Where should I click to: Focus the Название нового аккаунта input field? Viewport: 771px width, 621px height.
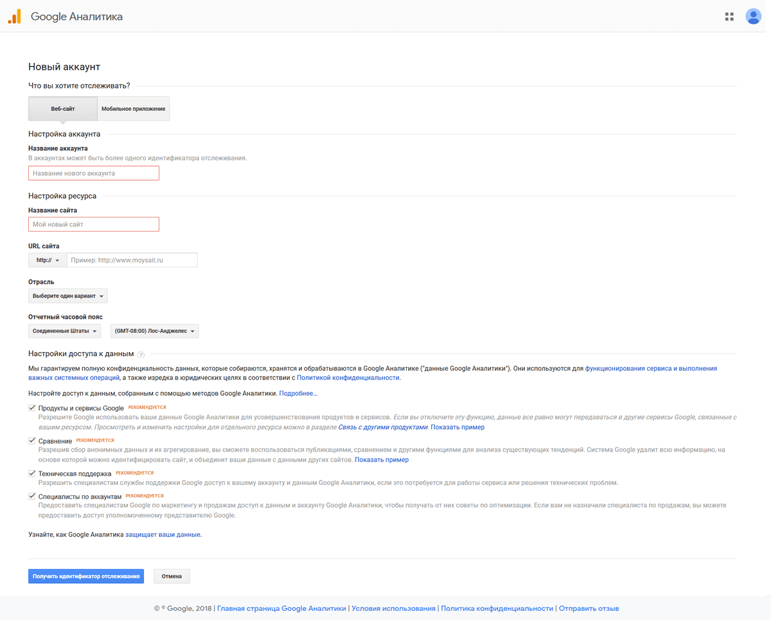pyautogui.click(x=94, y=173)
